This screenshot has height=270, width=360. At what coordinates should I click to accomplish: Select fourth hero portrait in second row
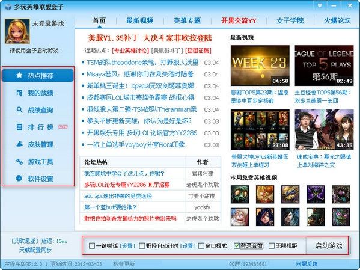tap(316, 217)
